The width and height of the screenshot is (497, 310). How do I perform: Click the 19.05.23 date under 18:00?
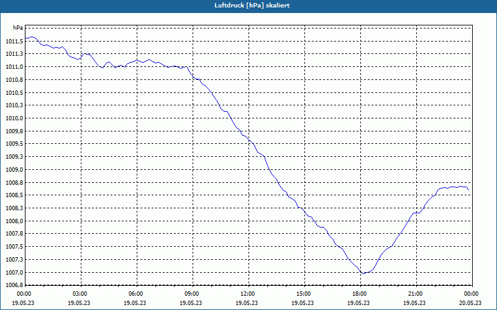point(358,303)
